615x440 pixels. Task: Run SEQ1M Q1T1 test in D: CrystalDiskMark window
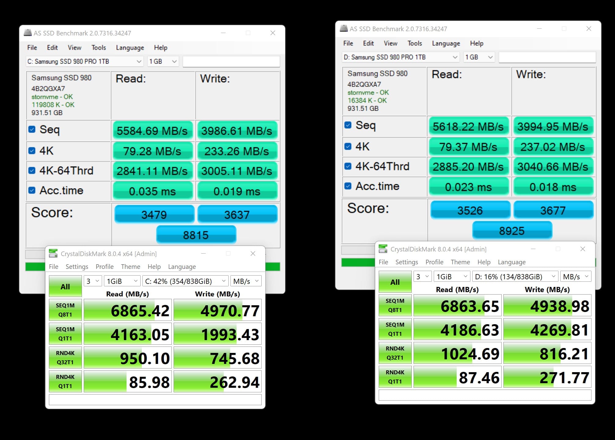[395, 329]
